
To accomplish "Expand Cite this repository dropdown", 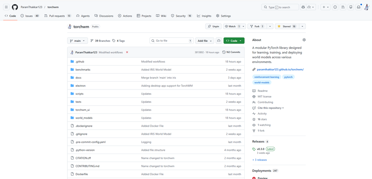I will [x=268, y=108].
